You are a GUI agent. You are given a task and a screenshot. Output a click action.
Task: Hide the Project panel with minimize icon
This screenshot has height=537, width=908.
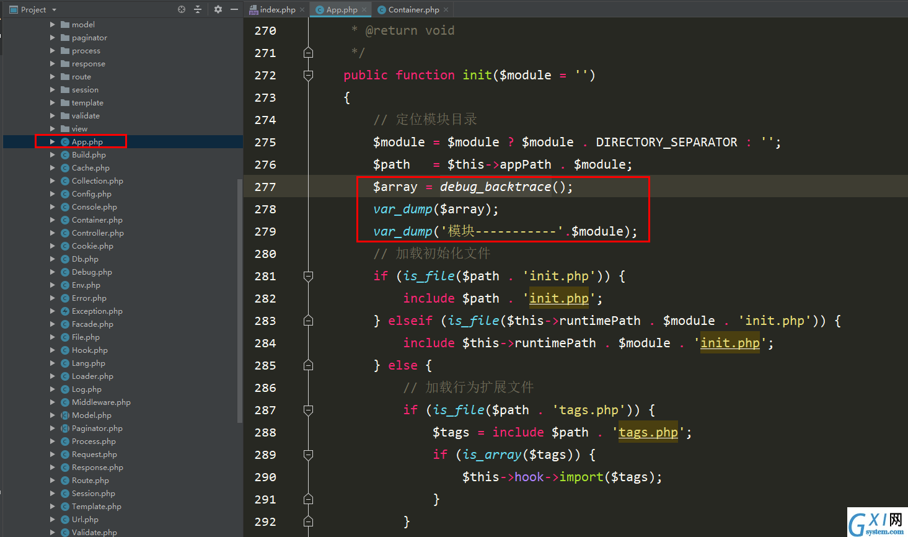[x=234, y=9]
